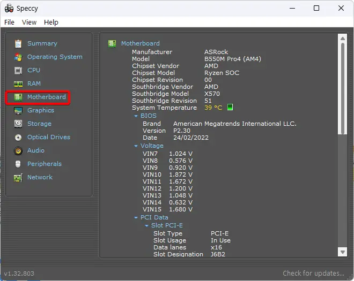Select the Chipset Model value Ryzen SOC

click(222, 73)
